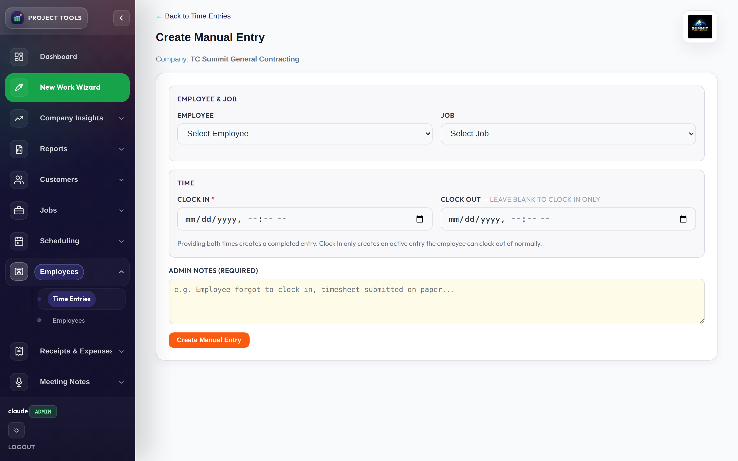Screen dimensions: 738x461
Task: Click the Meeting Notes sidebar label
Action: (x=65, y=382)
